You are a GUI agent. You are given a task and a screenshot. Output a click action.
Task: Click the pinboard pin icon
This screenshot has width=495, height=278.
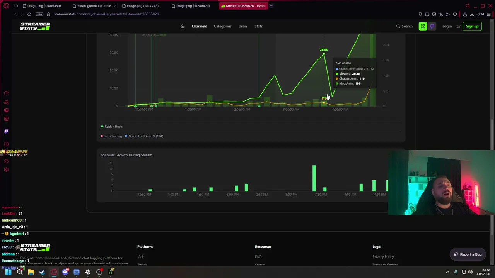[420, 14]
